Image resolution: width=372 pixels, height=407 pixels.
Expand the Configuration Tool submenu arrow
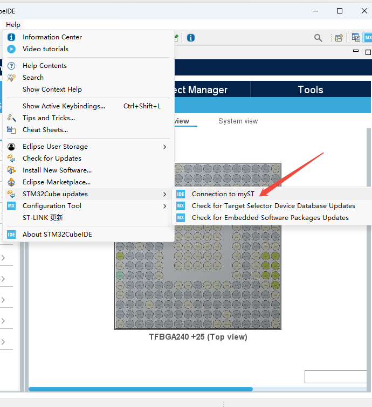click(x=164, y=206)
